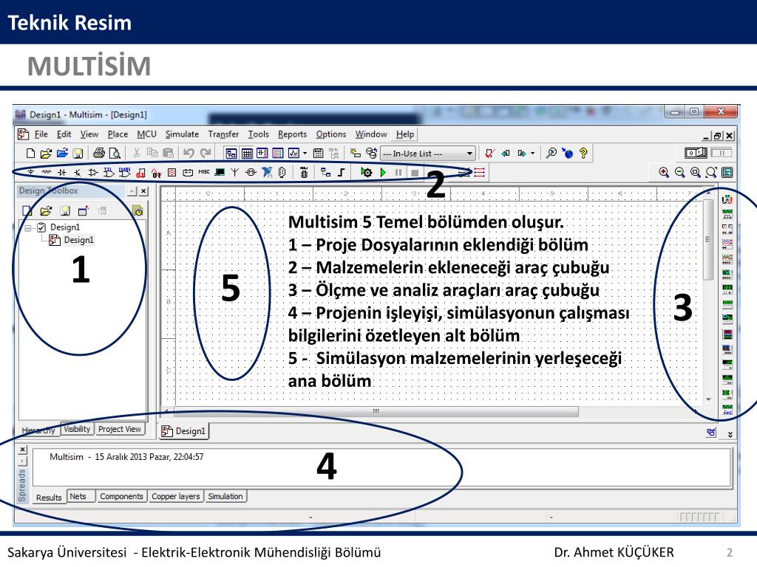This screenshot has width=757, height=567.
Task: Open the Grapher view
Action: [x=293, y=154]
